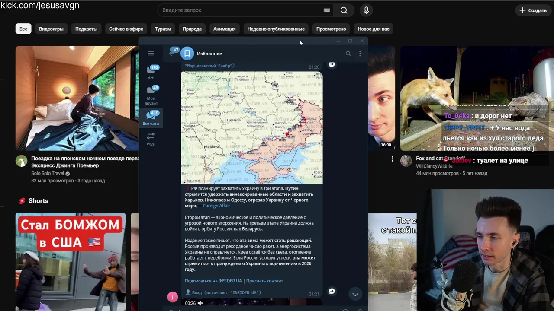Start YouTube voice search microphone

click(366, 10)
